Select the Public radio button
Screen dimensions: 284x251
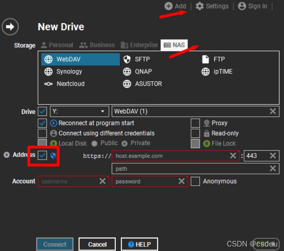94,144
